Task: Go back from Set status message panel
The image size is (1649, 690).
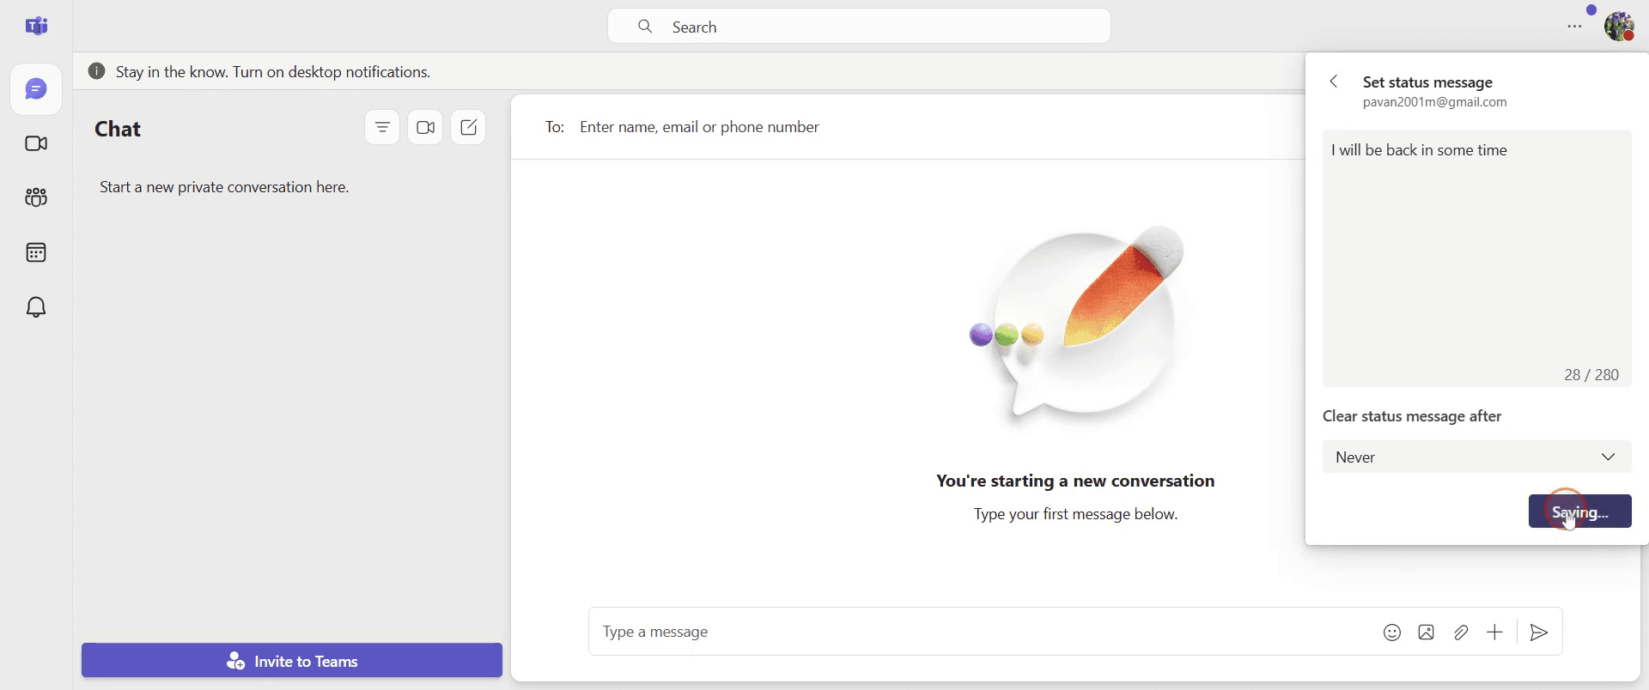Action: point(1334,82)
